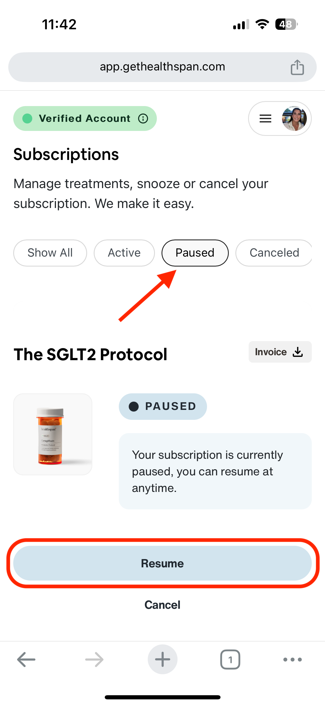Tap the app.gethealthspan.com address field
The image size is (325, 706).
pos(162,67)
